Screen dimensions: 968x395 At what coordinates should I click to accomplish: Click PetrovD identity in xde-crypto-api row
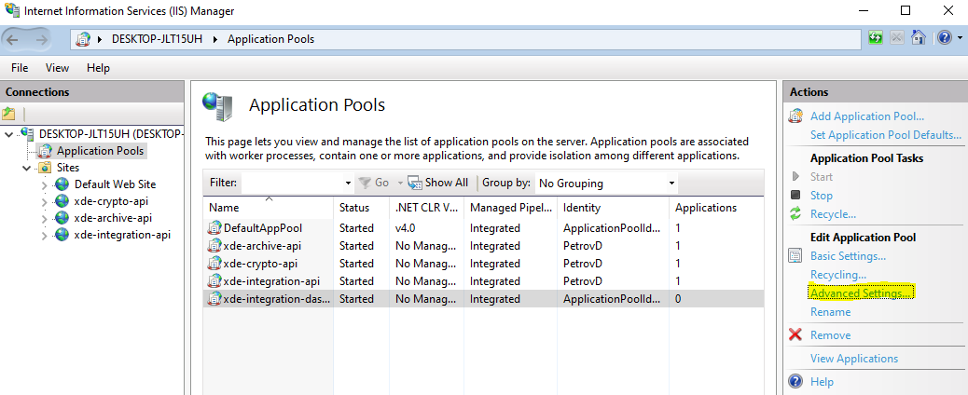point(582,264)
